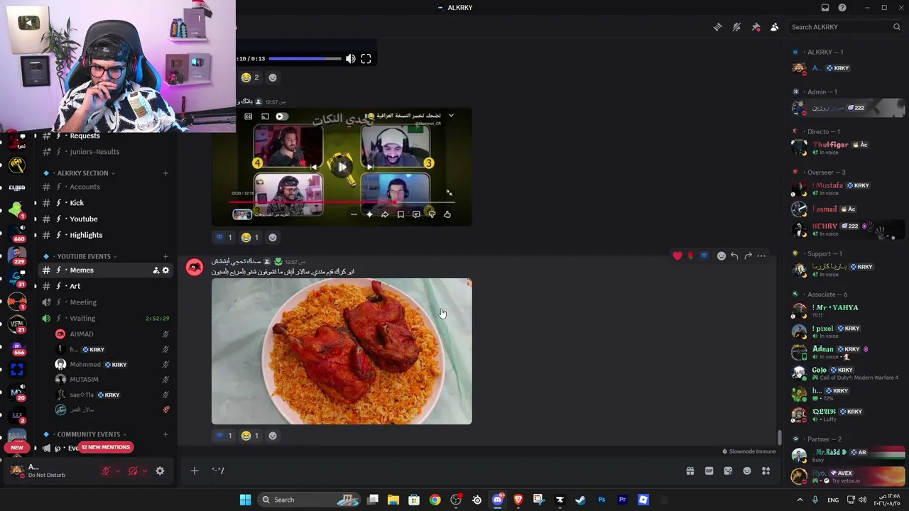The width and height of the screenshot is (909, 511).
Task: Add reaction below the chicken image
Action: tap(273, 436)
